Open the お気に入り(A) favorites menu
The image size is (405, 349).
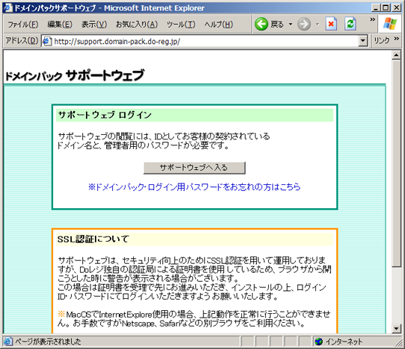pos(137,25)
